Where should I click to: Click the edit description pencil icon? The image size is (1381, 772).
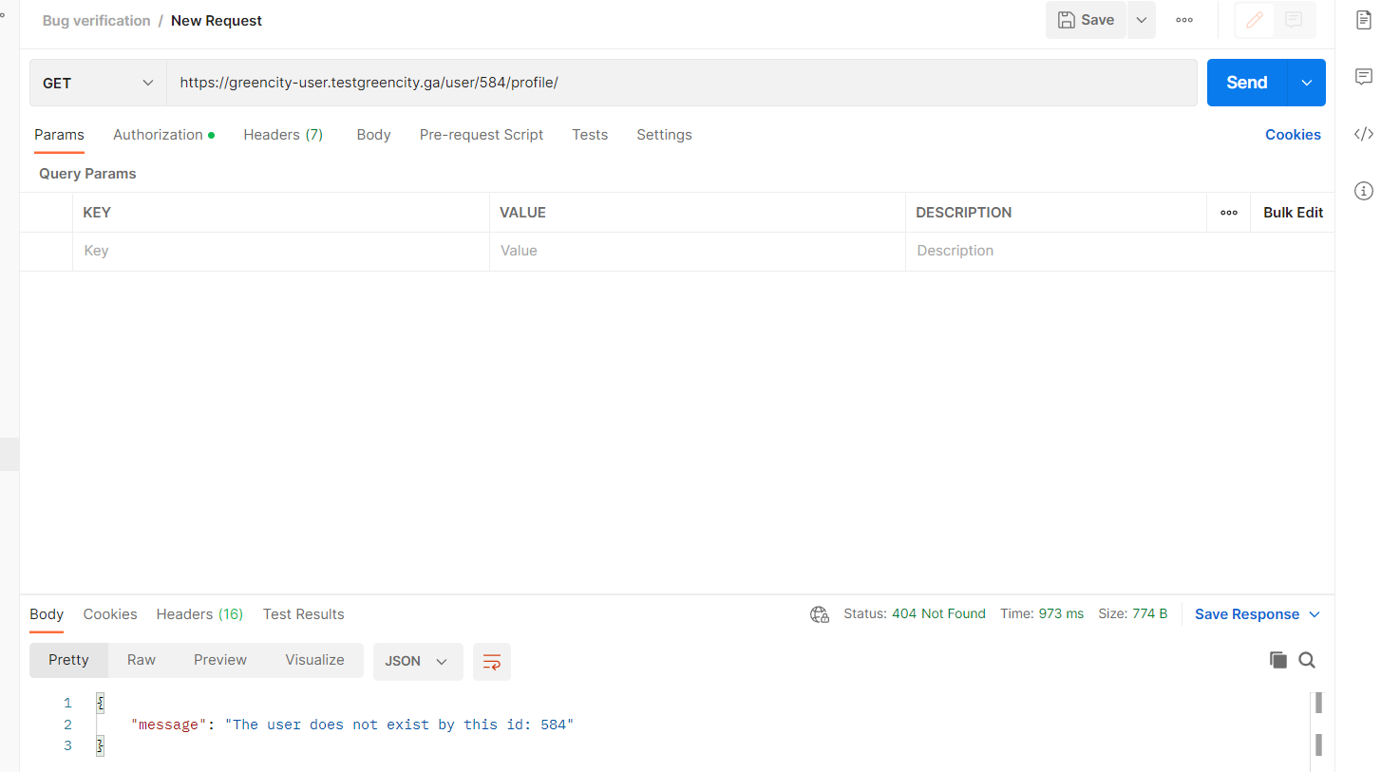(1254, 19)
